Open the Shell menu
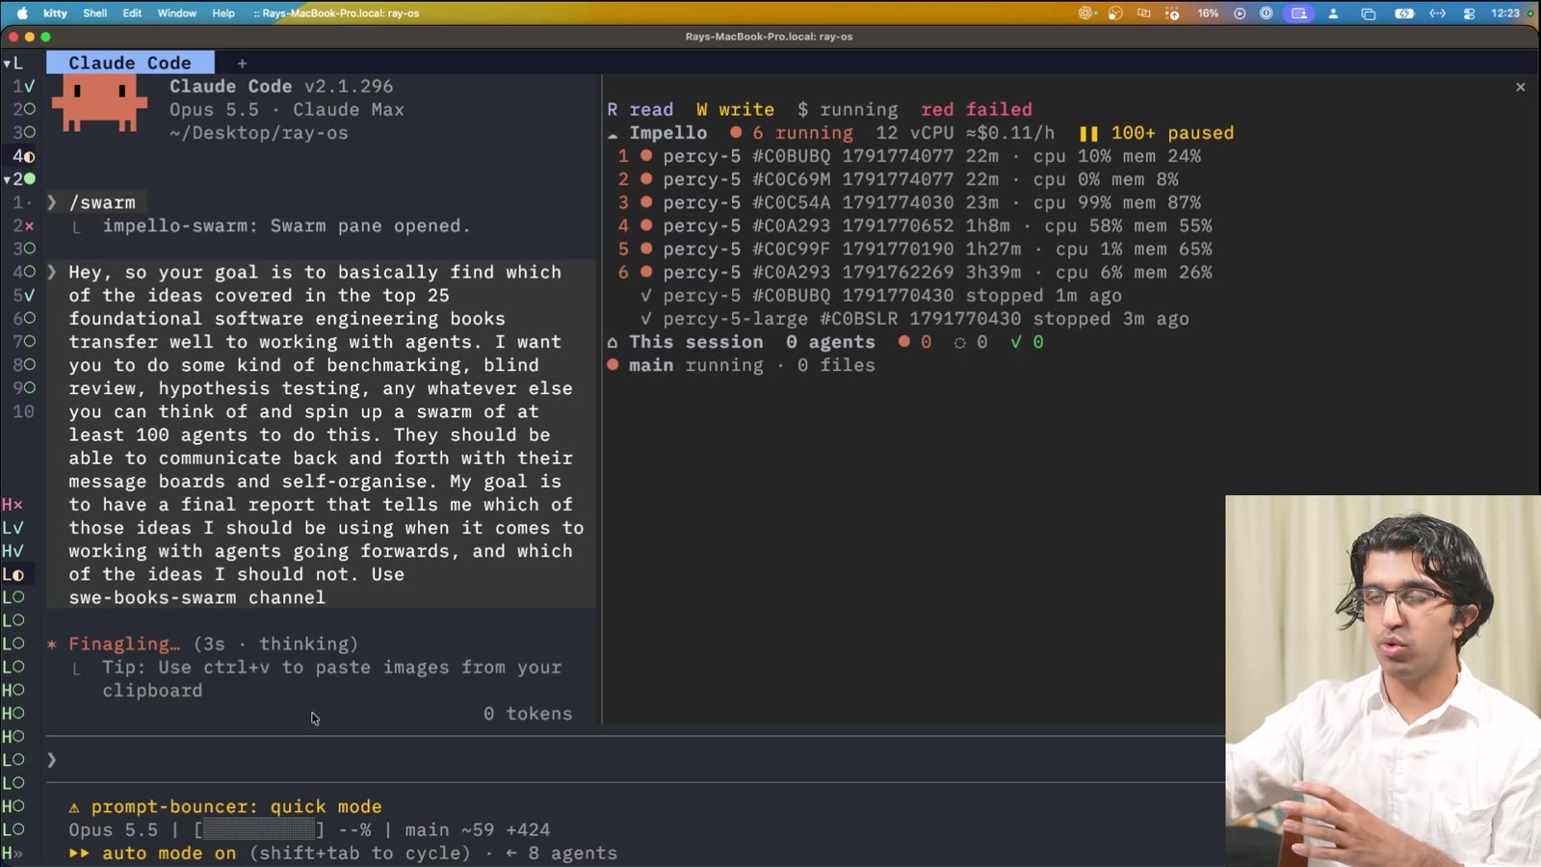The height and width of the screenshot is (867, 1541). tap(95, 13)
